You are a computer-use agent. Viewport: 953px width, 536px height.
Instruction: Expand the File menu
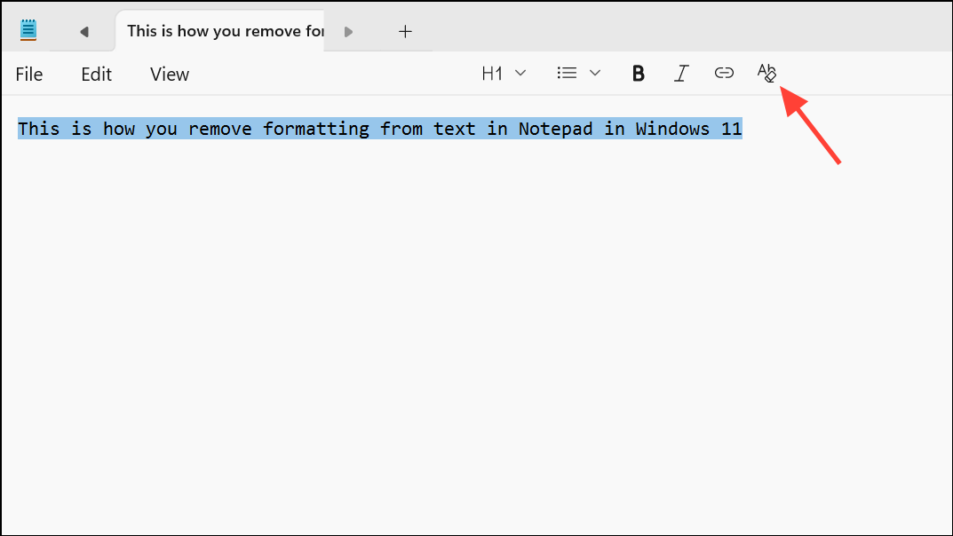point(28,74)
